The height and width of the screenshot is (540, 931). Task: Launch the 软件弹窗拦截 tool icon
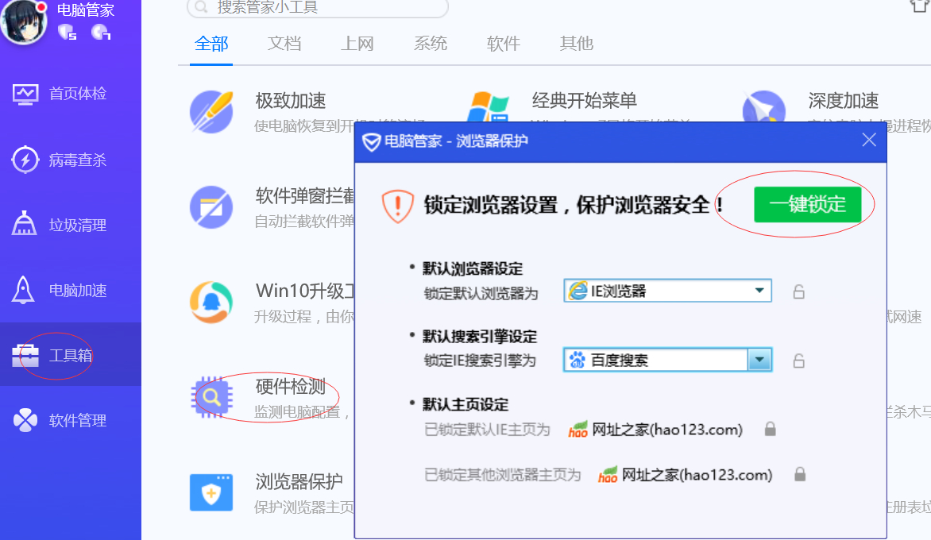coord(211,207)
